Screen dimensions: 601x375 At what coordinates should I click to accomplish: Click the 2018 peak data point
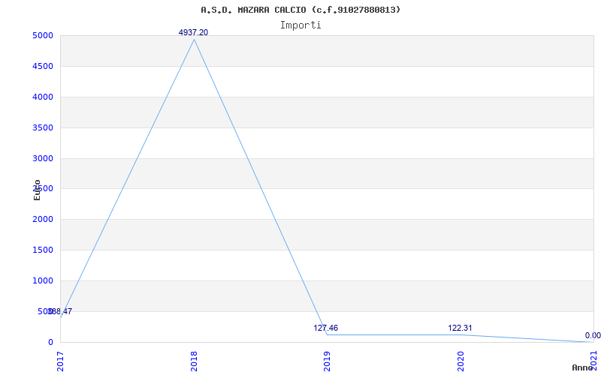pos(194,40)
